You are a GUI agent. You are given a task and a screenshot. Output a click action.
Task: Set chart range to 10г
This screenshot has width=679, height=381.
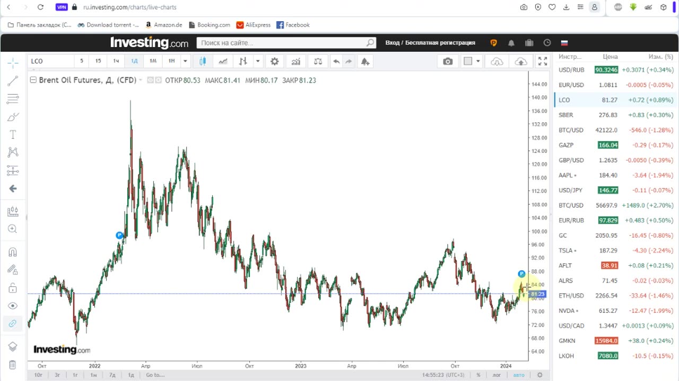[x=38, y=375]
